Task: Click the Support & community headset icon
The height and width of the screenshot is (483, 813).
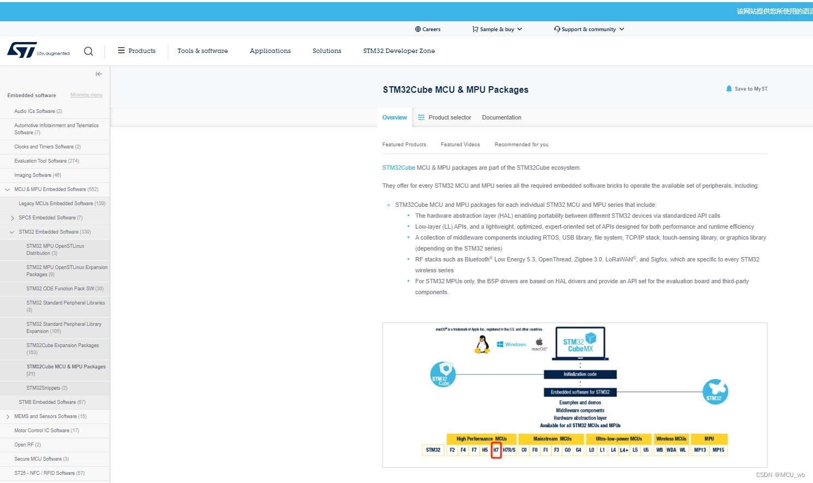Action: 557,29
